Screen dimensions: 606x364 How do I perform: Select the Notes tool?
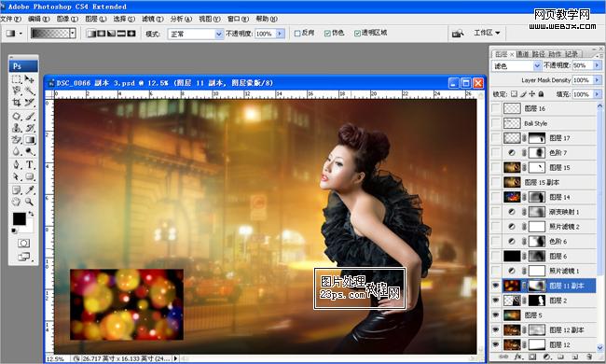[16, 189]
